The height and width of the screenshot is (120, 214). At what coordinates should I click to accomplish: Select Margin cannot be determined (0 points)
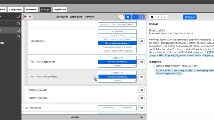(x=117, y=24)
